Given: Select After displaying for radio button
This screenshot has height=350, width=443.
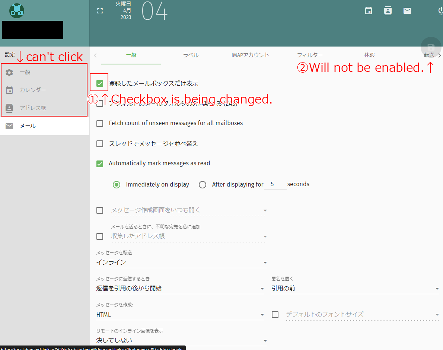Looking at the screenshot, I should (203, 185).
